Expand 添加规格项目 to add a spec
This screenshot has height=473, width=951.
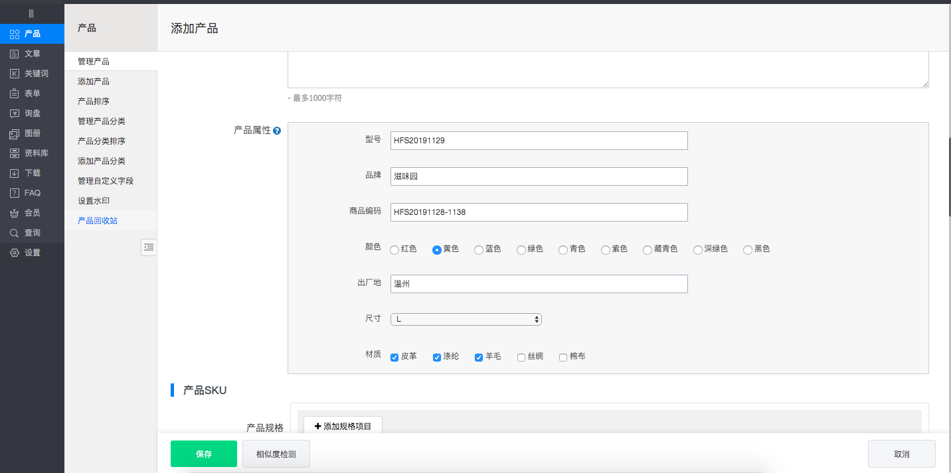pyautogui.click(x=343, y=426)
